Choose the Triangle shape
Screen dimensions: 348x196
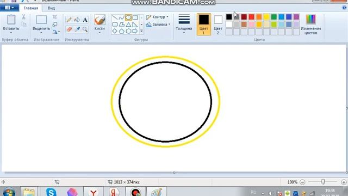(x=128, y=24)
